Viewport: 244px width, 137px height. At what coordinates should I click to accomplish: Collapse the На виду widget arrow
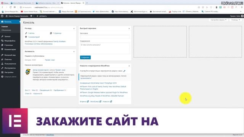[x=74, y=29]
